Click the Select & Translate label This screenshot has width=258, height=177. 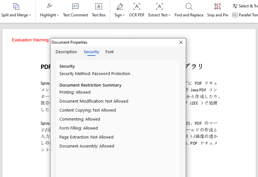pyautogui.click(x=248, y=6)
